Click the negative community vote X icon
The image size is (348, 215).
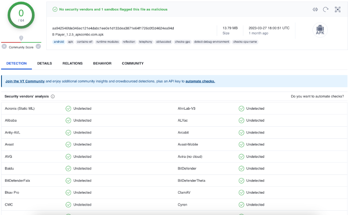point(4,46)
